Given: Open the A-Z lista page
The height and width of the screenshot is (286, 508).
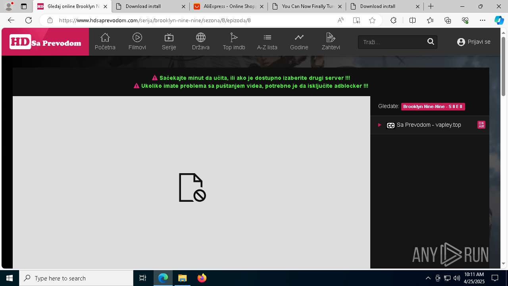Looking at the screenshot, I should (267, 42).
